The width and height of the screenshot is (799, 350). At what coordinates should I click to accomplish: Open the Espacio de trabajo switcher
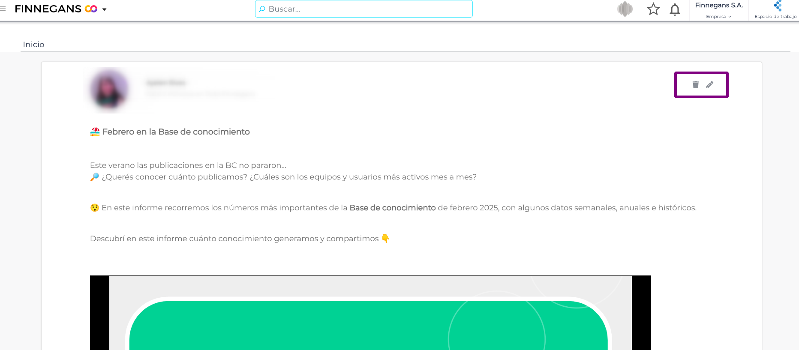pos(775,10)
